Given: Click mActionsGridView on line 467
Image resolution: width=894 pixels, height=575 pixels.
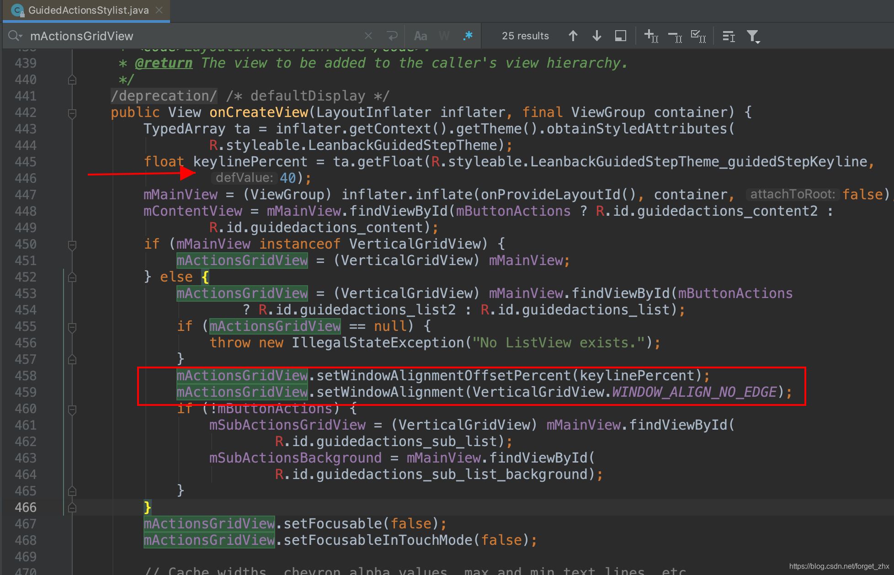Looking at the screenshot, I should [x=209, y=524].
